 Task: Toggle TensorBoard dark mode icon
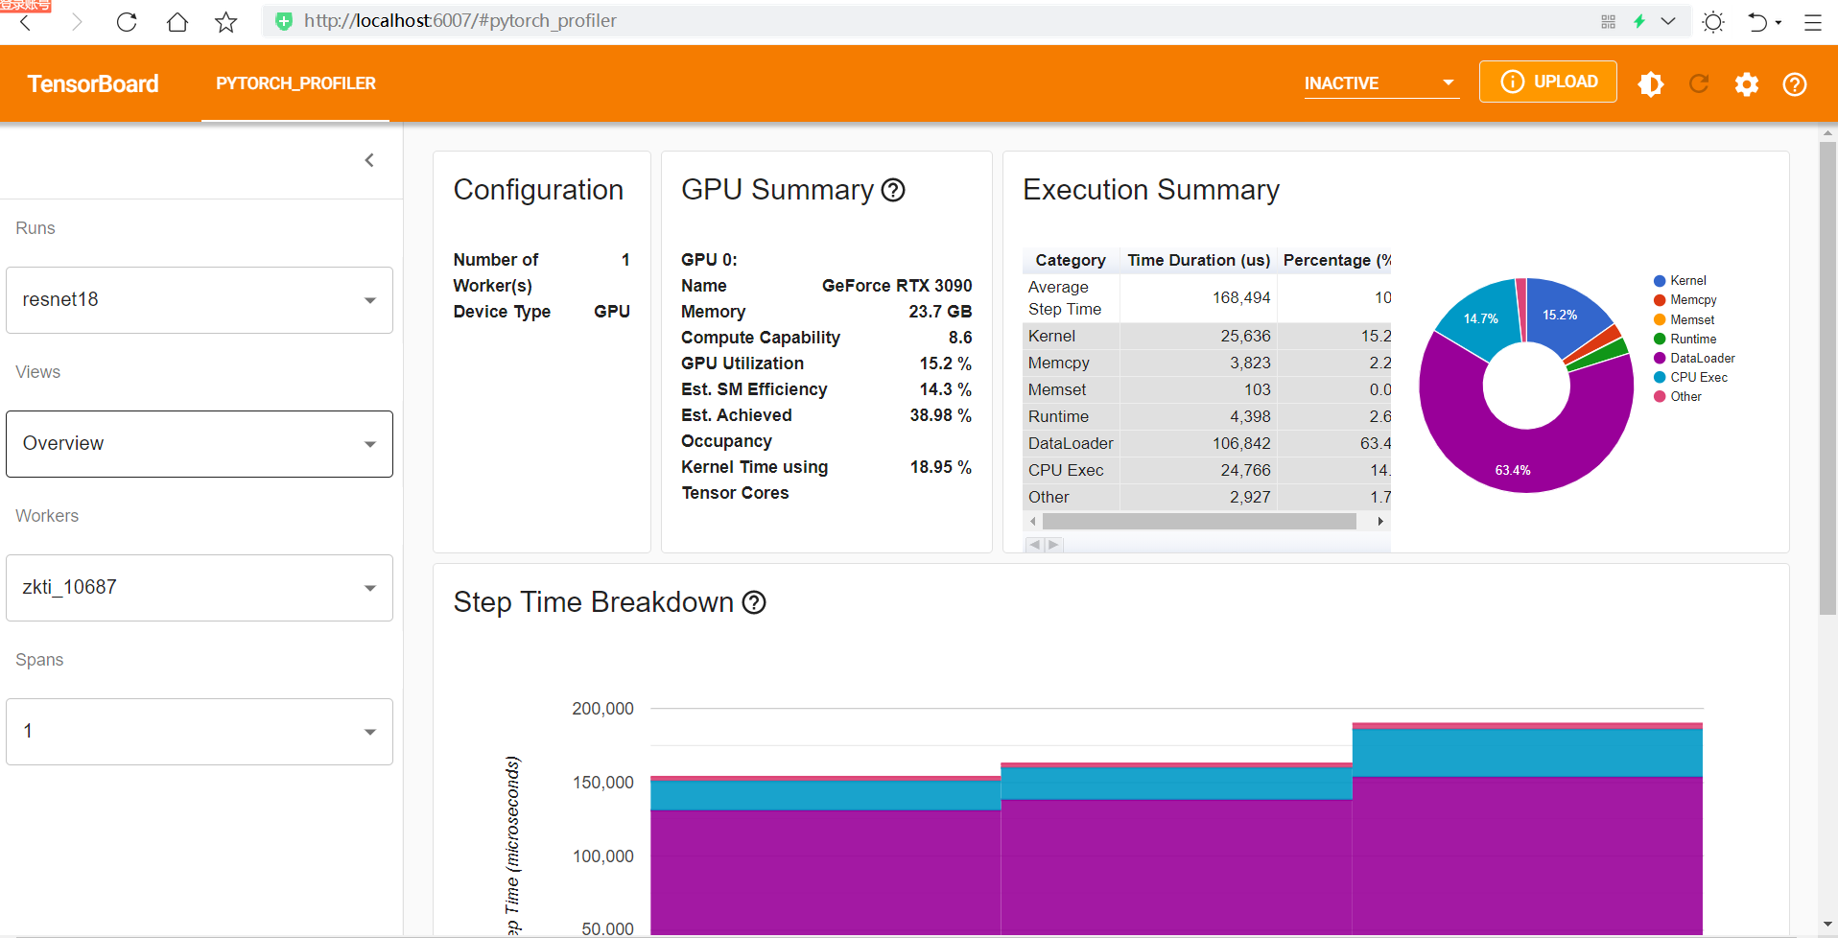point(1651,84)
